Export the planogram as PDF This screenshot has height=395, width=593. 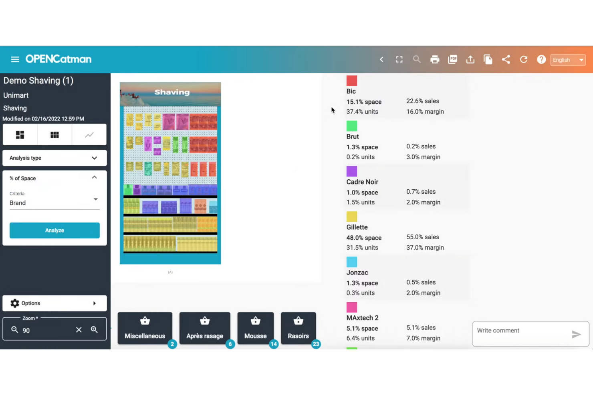pos(452,59)
